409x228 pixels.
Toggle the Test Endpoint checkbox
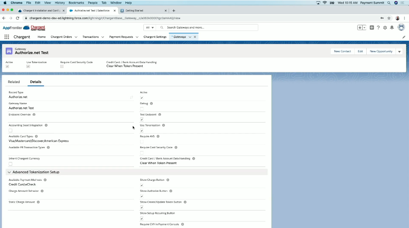[142, 120]
